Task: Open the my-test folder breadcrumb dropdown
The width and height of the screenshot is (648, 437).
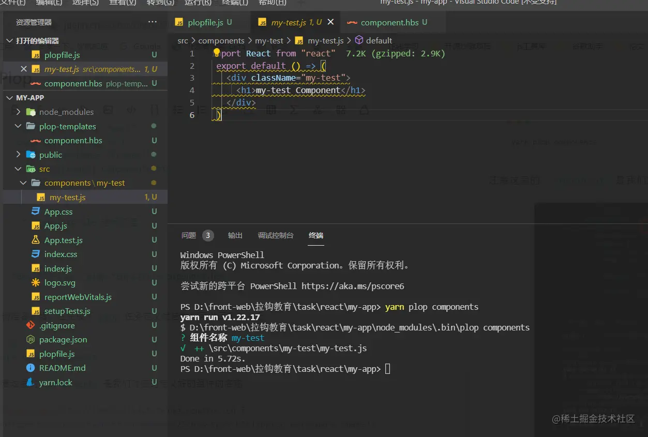Action: (269, 40)
